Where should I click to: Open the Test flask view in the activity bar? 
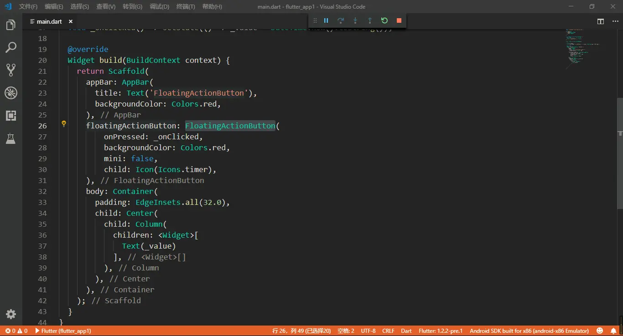10,139
